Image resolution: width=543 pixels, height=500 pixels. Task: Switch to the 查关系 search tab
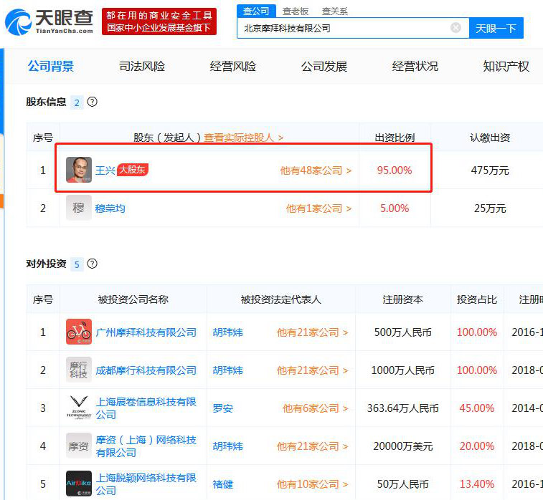pos(334,11)
